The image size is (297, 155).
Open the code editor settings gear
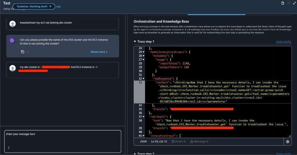pos(287,142)
